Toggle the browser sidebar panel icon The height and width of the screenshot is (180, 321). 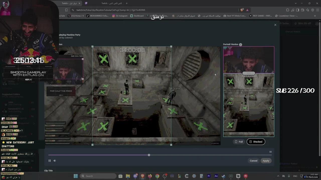[298, 10]
